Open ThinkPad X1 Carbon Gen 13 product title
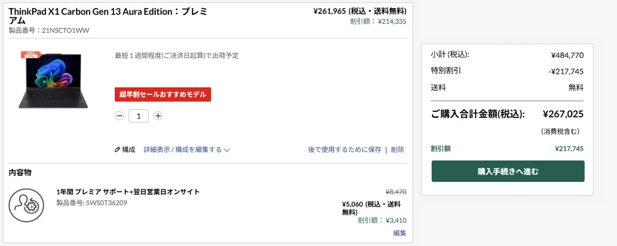The width and height of the screenshot is (617, 246). pyautogui.click(x=108, y=16)
